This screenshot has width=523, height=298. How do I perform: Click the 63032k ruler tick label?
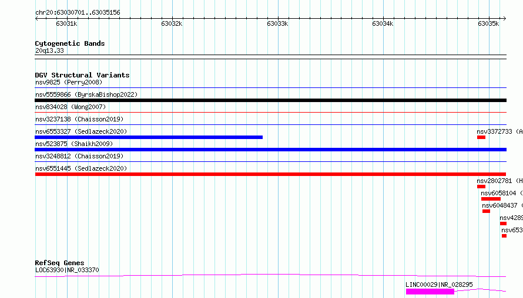pos(172,23)
